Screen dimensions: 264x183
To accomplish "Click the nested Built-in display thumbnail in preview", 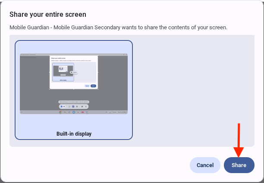I will tap(63, 72).
